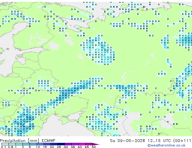
Task: Click the '0.1' legend scale label
Action: [3, 147]
